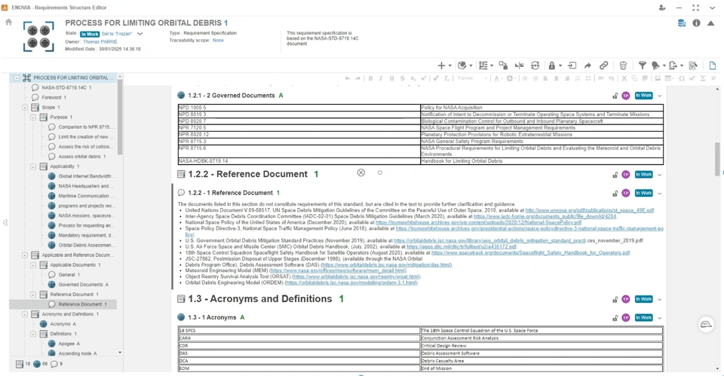
Task: Click the compare structure icon
Action: coord(519,66)
